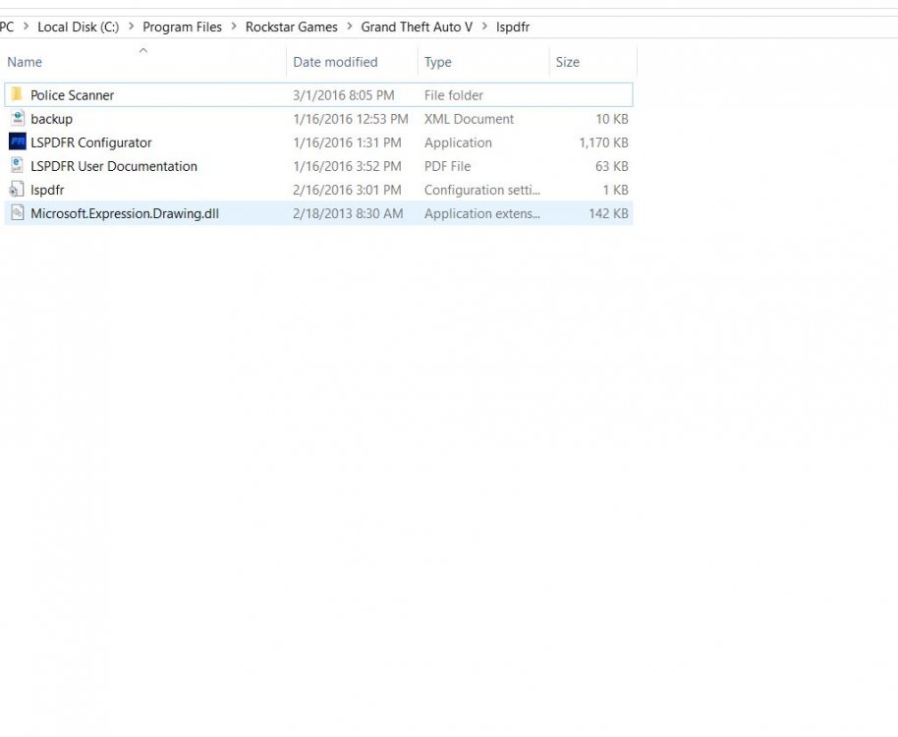Select the LSPDFR User Documentation file name
The image size is (898, 737).
[x=113, y=166]
